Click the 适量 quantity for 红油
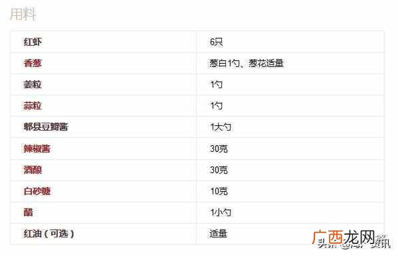Image resolution: width=398 pixels, height=256 pixels. tap(219, 233)
